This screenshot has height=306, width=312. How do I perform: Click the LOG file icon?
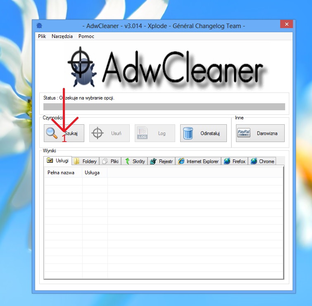[x=143, y=133]
